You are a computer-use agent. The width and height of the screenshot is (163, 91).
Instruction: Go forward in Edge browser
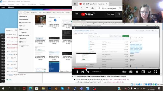pos(81,8)
